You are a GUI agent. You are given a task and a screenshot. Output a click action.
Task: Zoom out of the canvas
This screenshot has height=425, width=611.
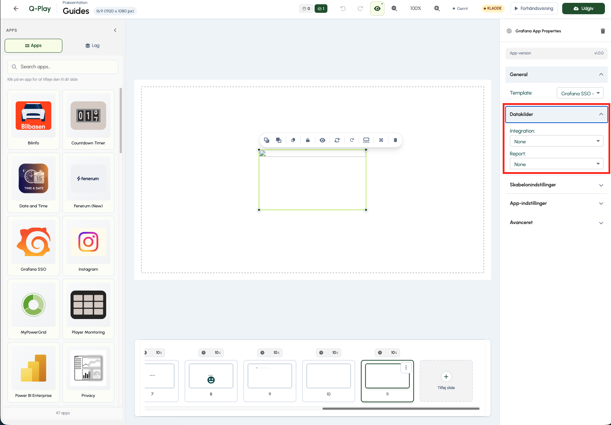click(x=394, y=9)
